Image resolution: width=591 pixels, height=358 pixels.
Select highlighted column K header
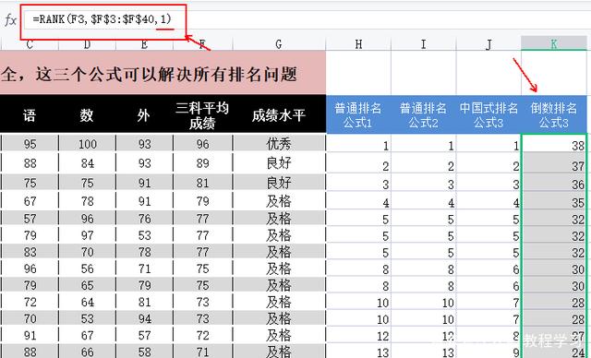tap(554, 43)
